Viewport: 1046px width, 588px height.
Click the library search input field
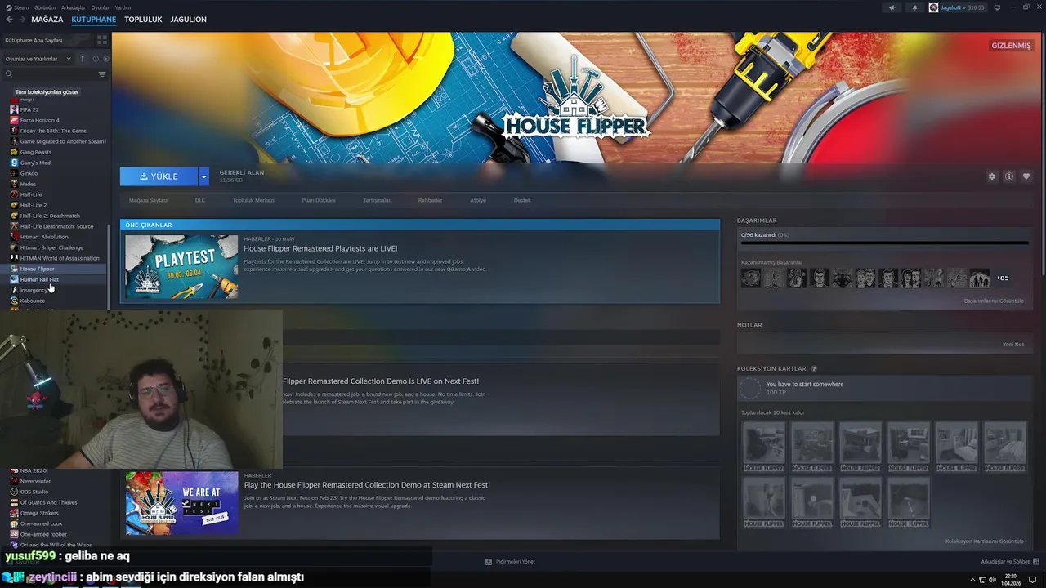55,74
